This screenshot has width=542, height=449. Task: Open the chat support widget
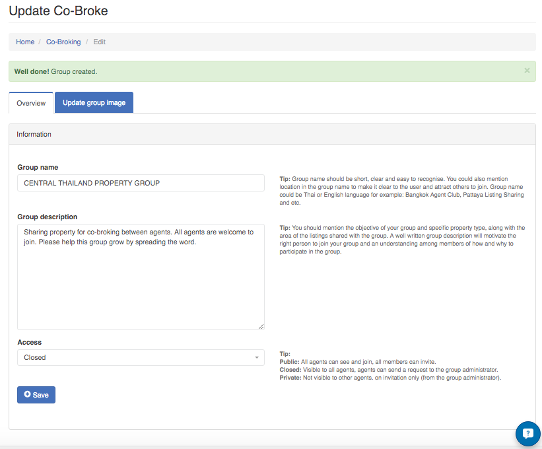(x=527, y=434)
